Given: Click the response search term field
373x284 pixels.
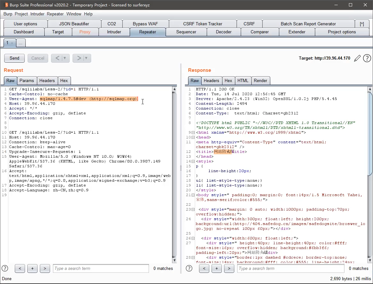Looking at the screenshot, I should pos(291,268).
